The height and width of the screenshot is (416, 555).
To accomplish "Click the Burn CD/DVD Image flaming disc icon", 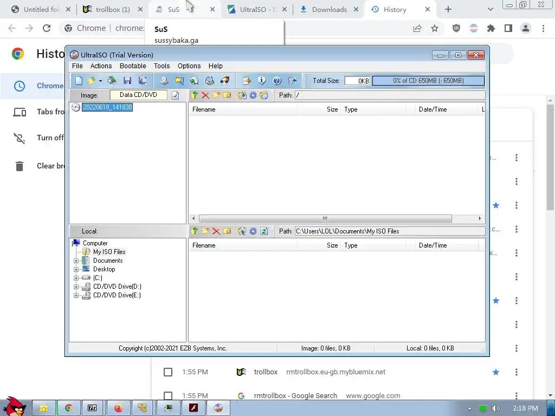I will [225, 81].
